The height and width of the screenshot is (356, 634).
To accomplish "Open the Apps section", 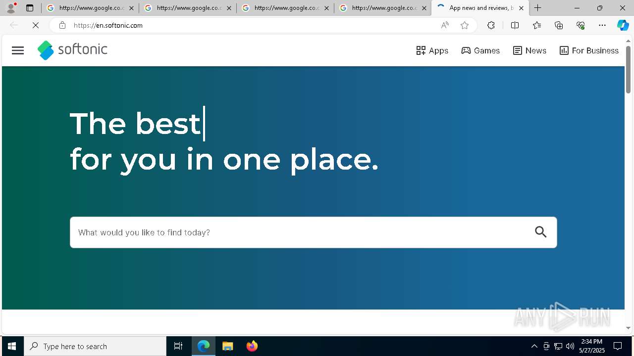I will coord(432,50).
